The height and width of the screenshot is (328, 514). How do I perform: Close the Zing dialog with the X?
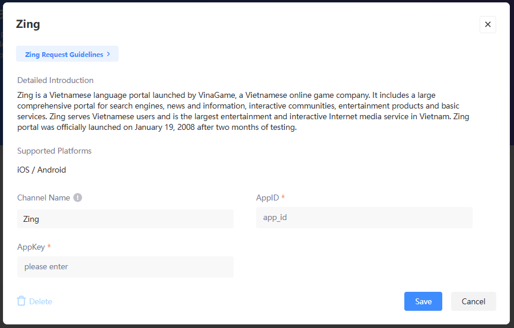487,24
